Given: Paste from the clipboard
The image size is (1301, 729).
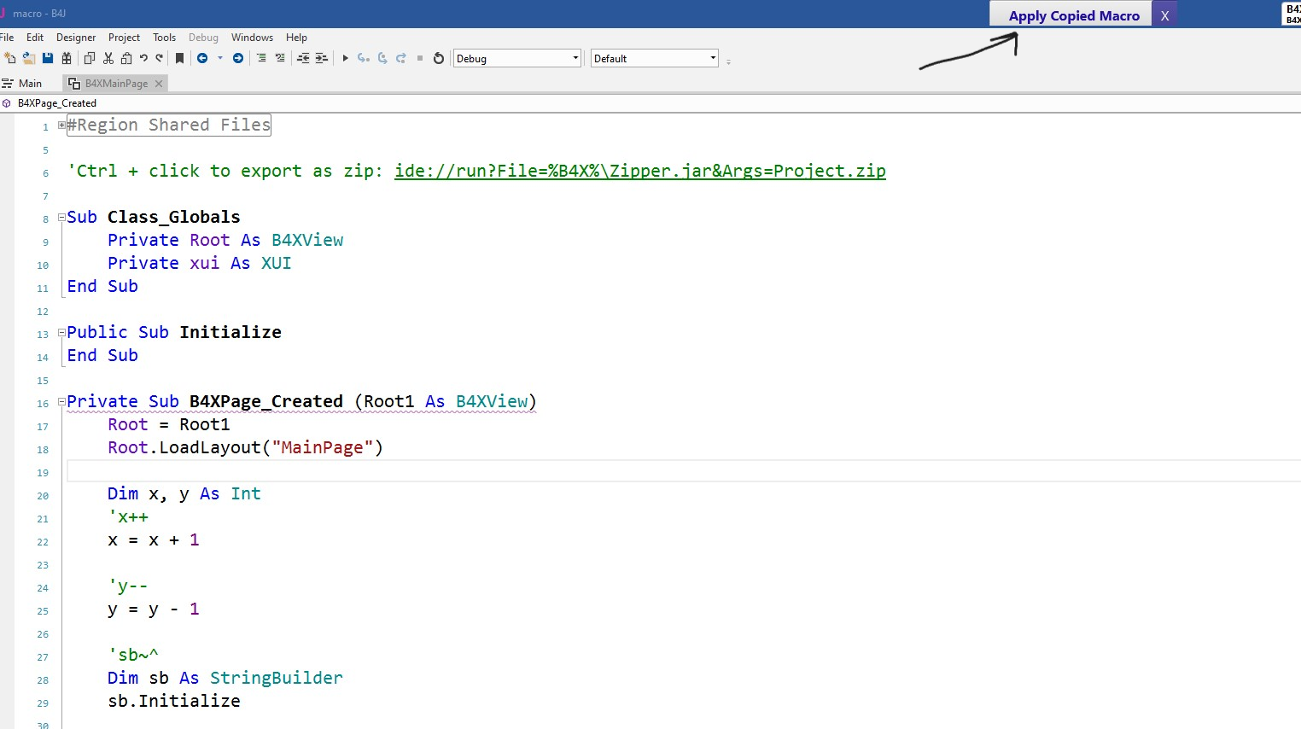Looking at the screenshot, I should 125,58.
